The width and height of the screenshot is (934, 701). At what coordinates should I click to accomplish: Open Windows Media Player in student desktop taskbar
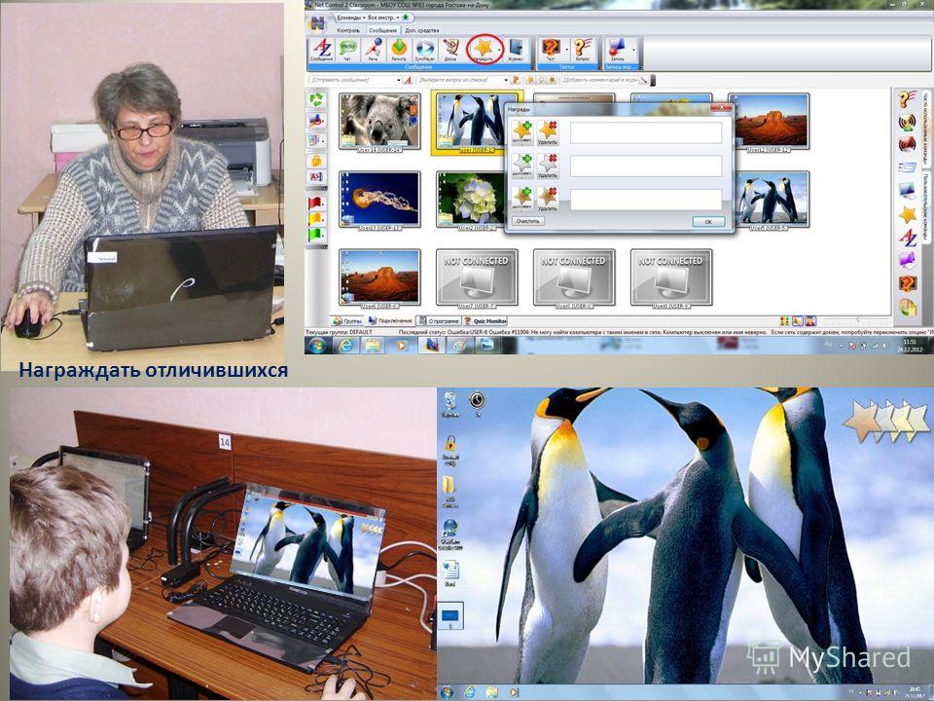tap(514, 693)
